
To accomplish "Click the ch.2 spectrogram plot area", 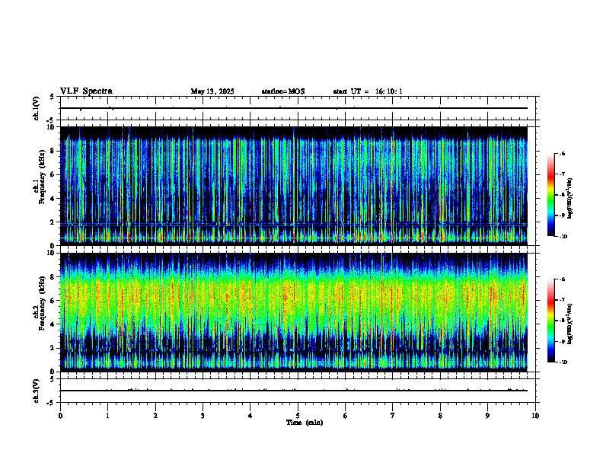I will pyautogui.click(x=294, y=312).
